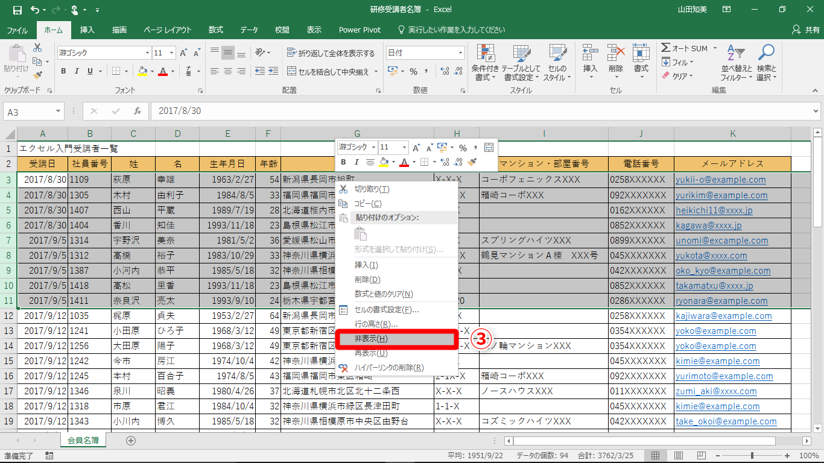Open 検索と選択 find and select

click(767, 63)
